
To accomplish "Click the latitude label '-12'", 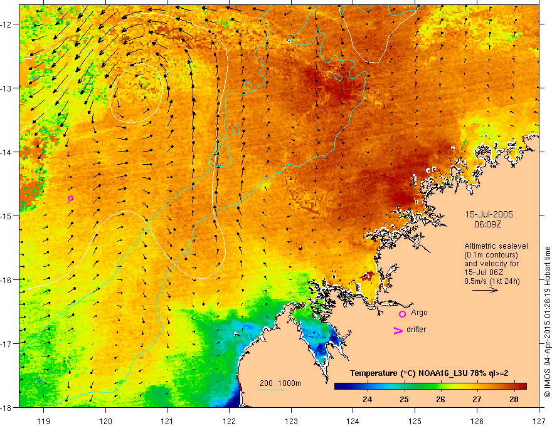I will point(7,24).
